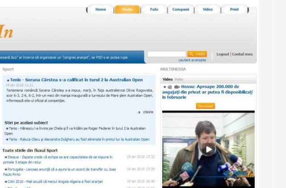The width and height of the screenshot is (286, 188).
Task: Click into the search text field
Action: (166, 54)
